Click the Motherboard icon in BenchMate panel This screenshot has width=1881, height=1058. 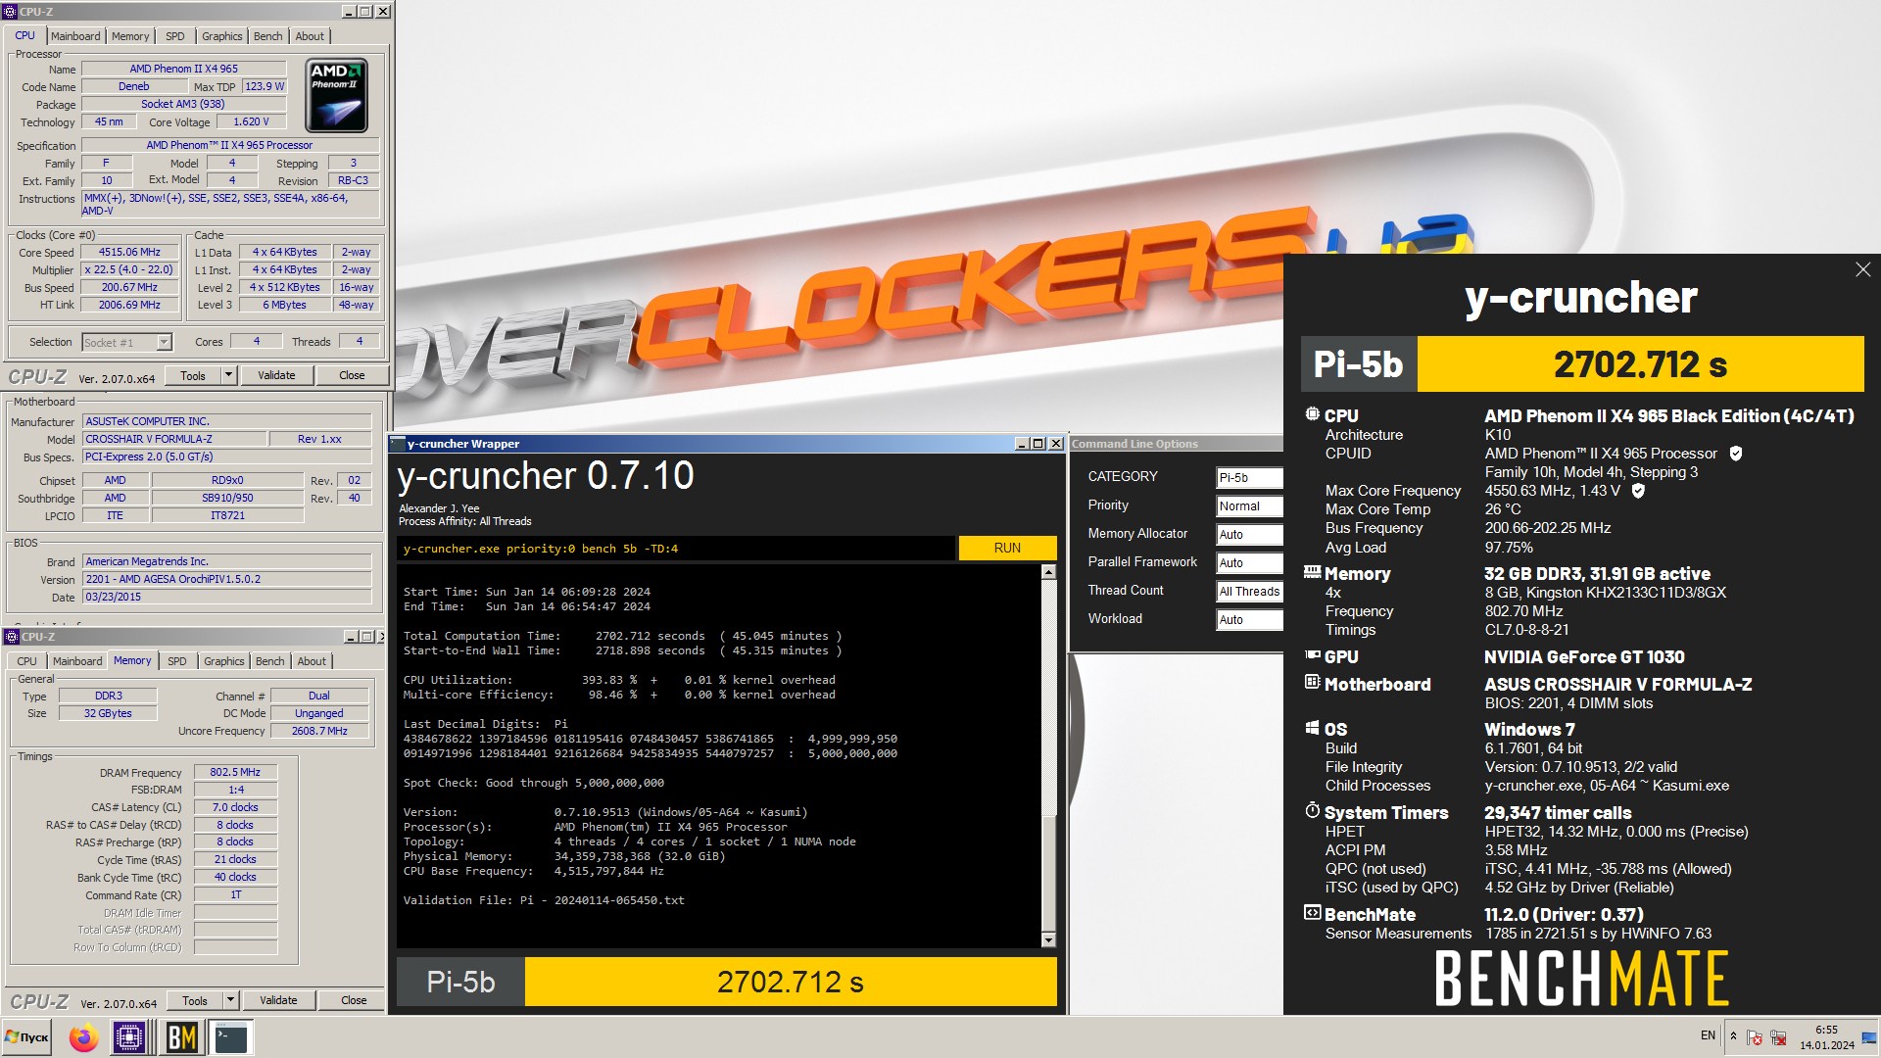1312,682
